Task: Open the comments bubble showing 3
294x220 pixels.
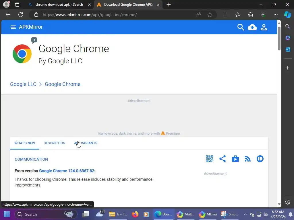Action: point(34,40)
